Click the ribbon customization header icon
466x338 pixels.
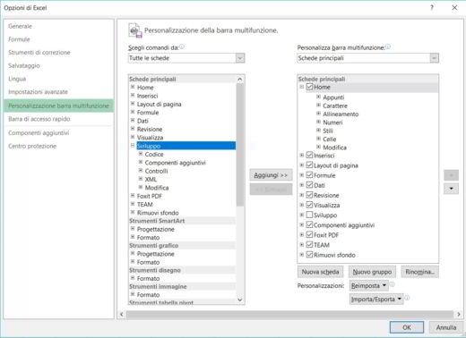(135, 30)
